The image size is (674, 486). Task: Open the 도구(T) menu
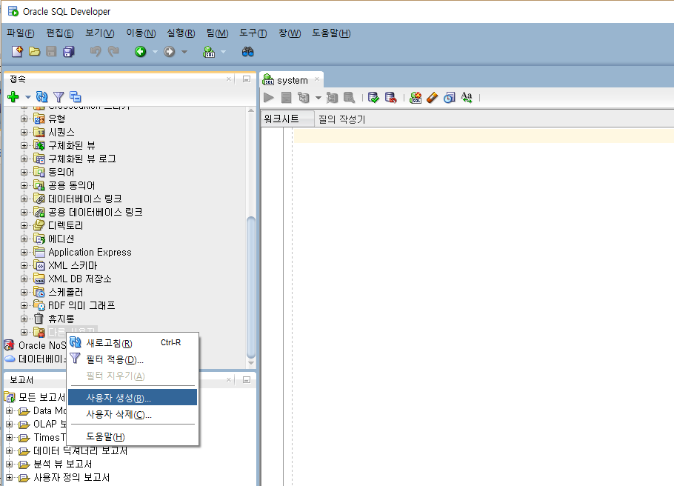coord(253,33)
